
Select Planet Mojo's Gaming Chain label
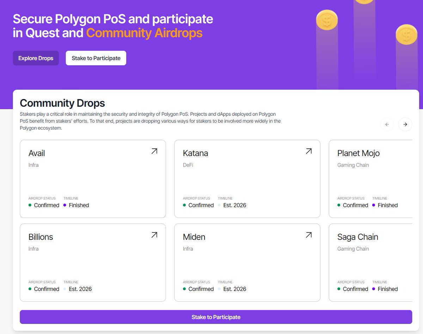[353, 165]
